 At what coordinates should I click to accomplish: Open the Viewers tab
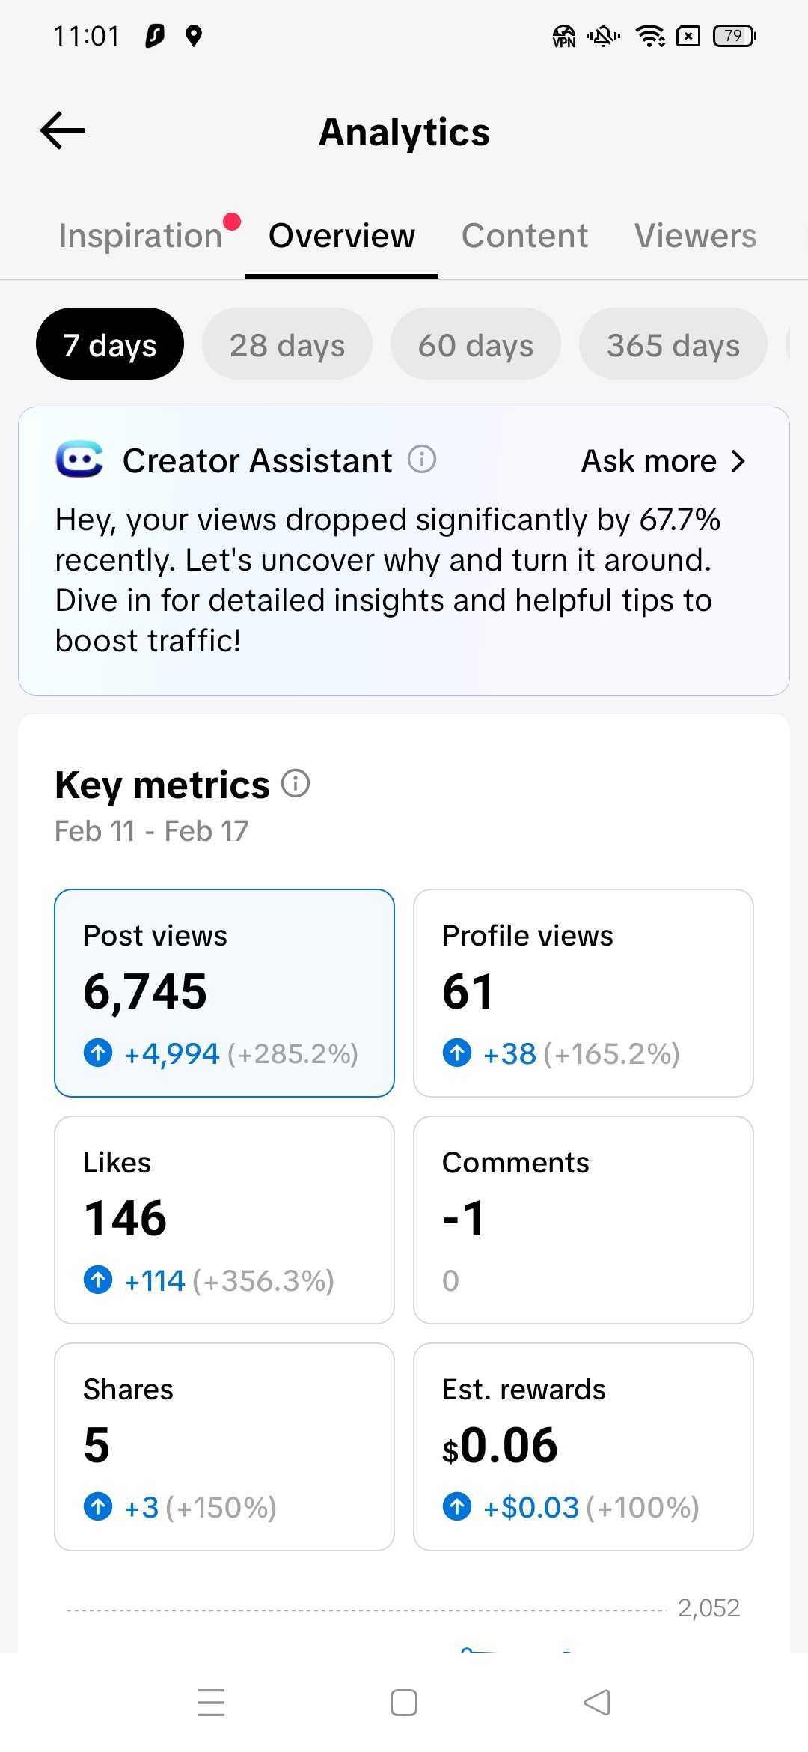[x=695, y=236]
